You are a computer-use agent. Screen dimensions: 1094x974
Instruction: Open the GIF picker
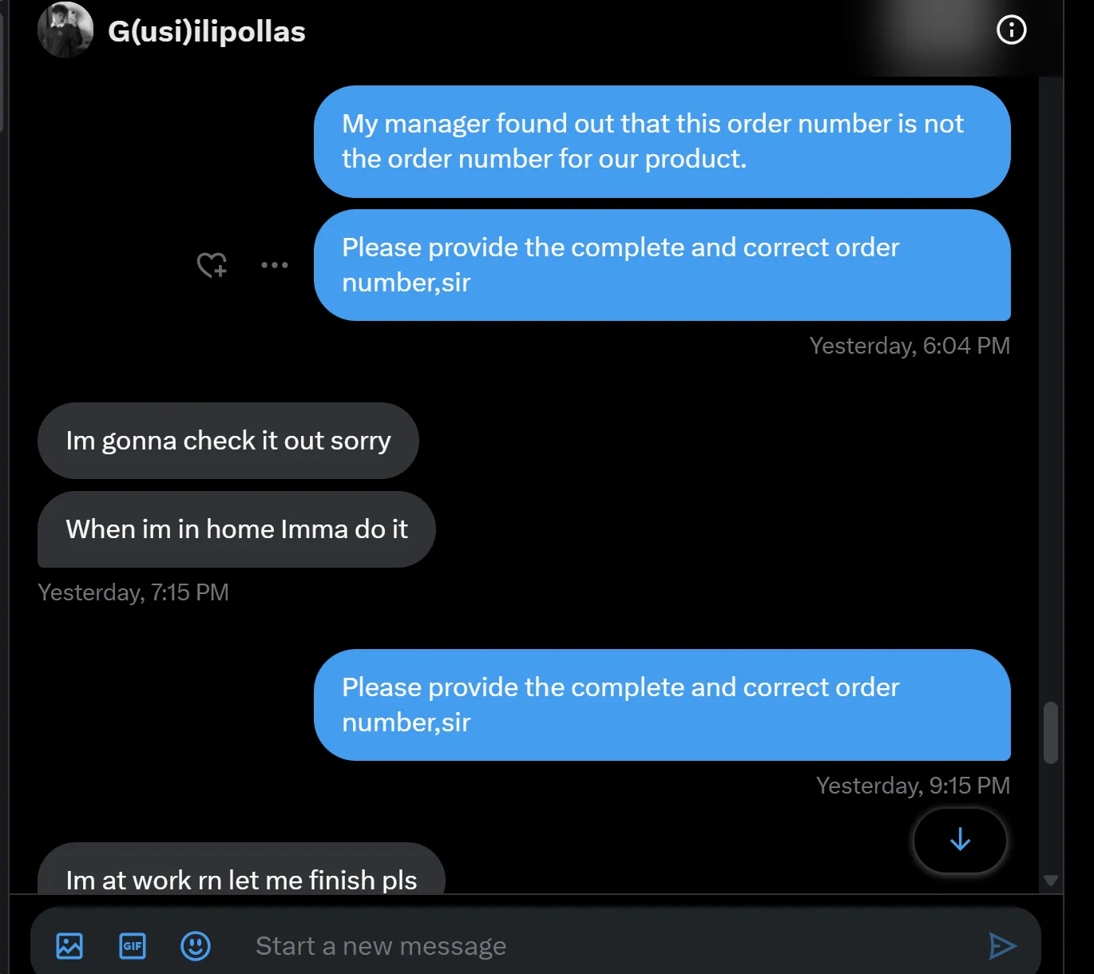[x=133, y=946]
